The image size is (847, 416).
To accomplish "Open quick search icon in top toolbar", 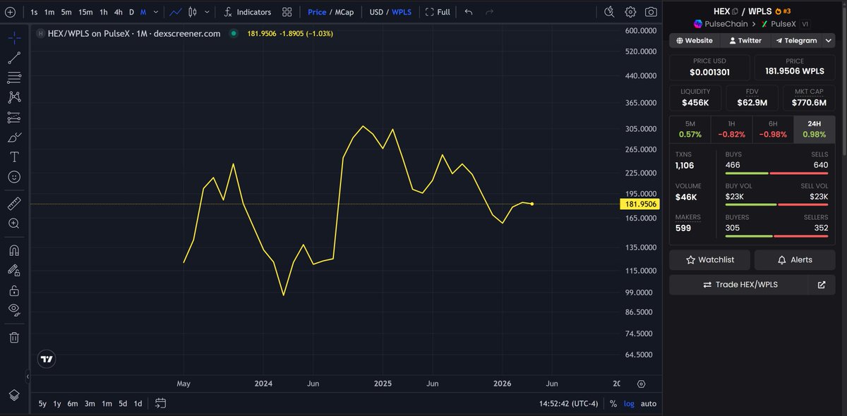I will coord(611,12).
